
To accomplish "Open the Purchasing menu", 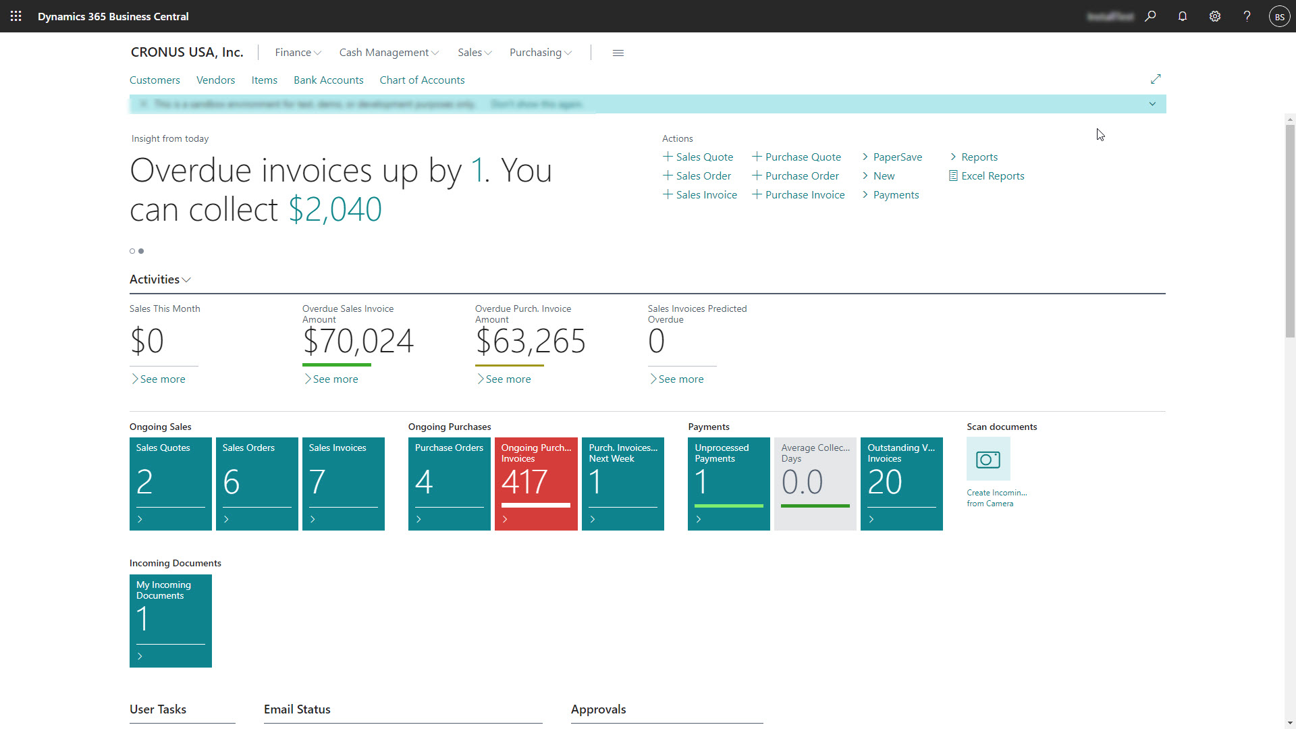I will 540,53.
